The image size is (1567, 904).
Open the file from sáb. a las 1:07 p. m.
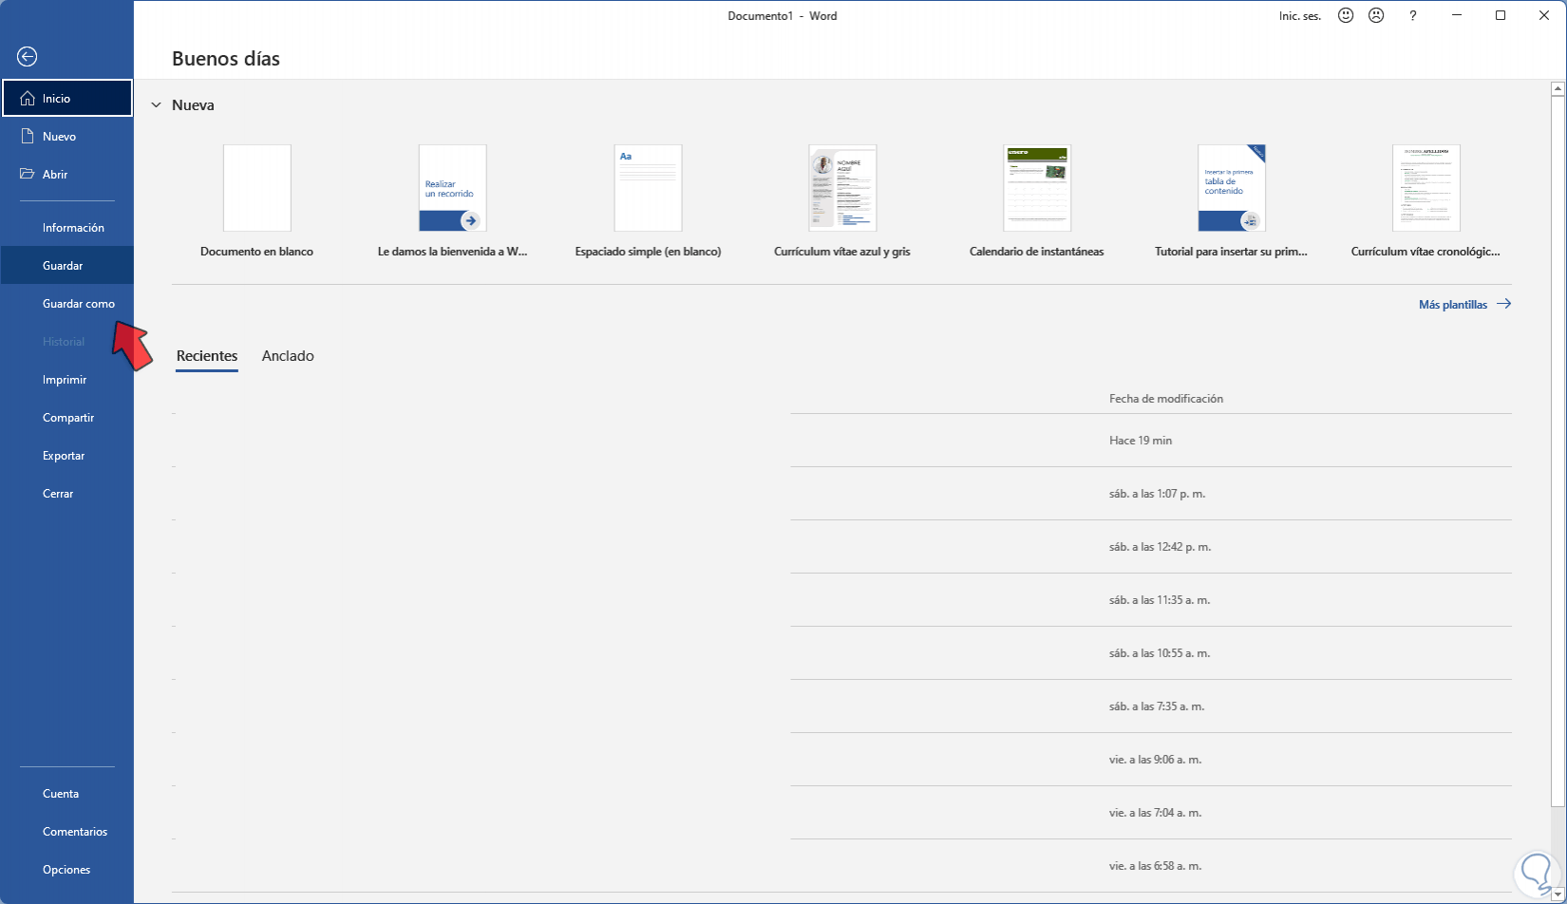841,494
